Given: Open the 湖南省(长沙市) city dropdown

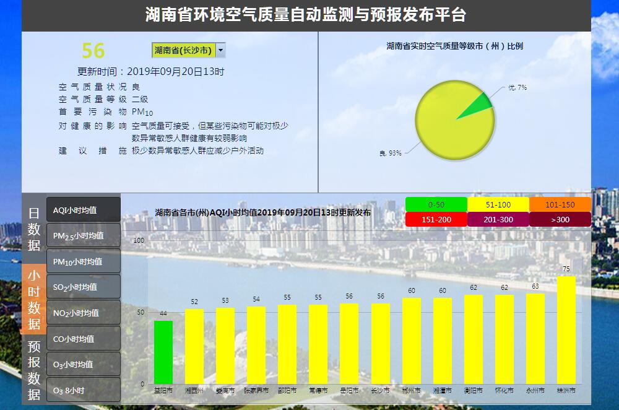Looking at the screenshot, I should [183, 50].
